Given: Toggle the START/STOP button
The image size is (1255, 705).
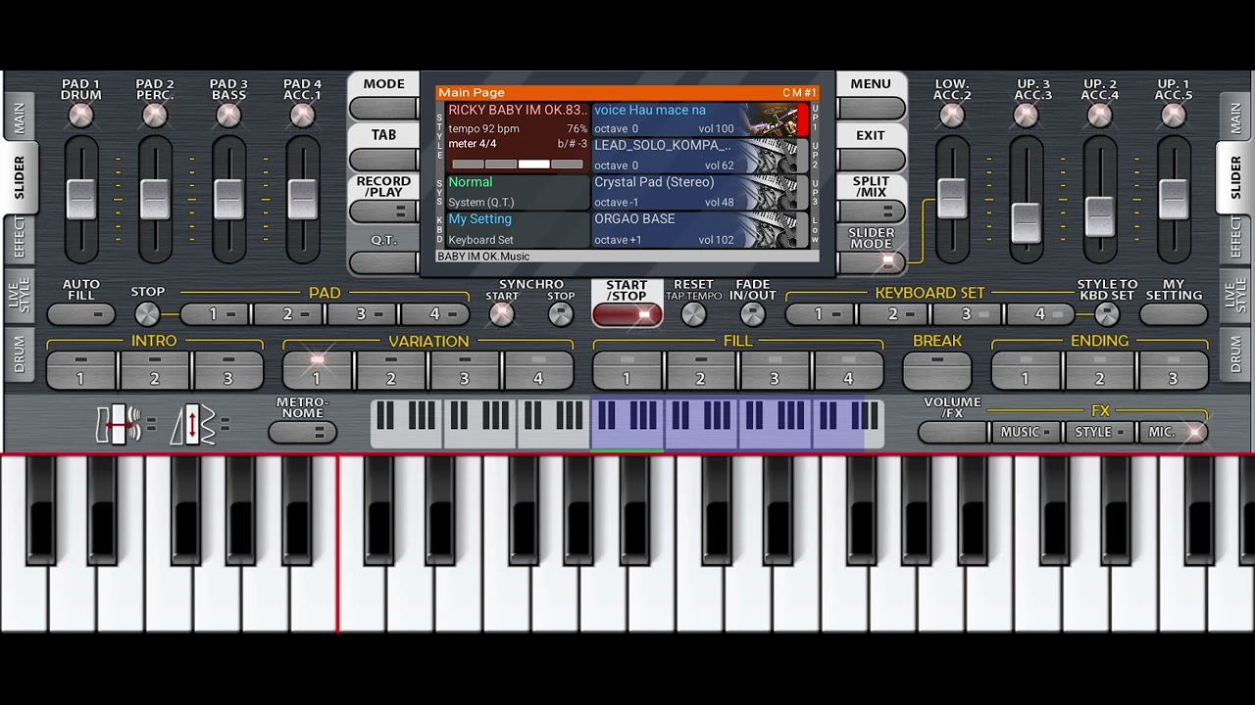Looking at the screenshot, I should pyautogui.click(x=627, y=314).
